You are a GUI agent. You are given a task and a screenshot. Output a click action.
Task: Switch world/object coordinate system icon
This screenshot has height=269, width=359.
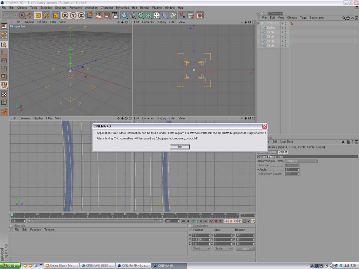coord(89,15)
